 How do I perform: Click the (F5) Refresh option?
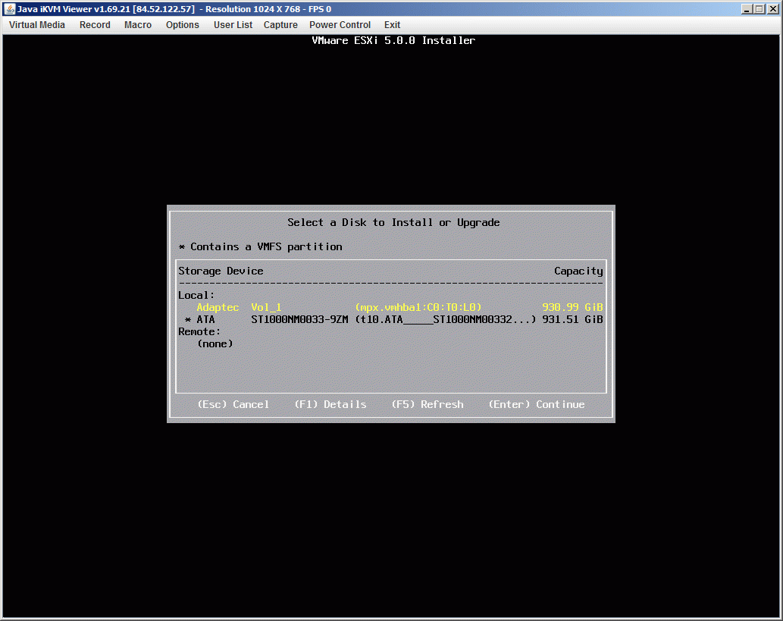click(428, 404)
